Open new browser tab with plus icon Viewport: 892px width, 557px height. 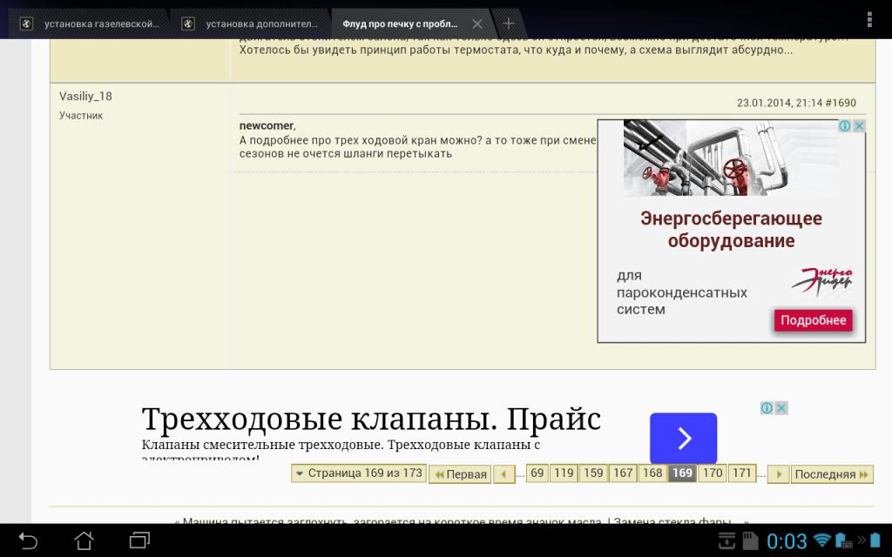pos(509,23)
